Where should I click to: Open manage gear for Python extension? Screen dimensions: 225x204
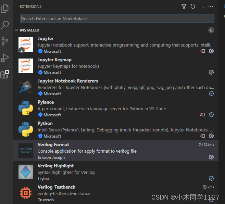(211, 136)
